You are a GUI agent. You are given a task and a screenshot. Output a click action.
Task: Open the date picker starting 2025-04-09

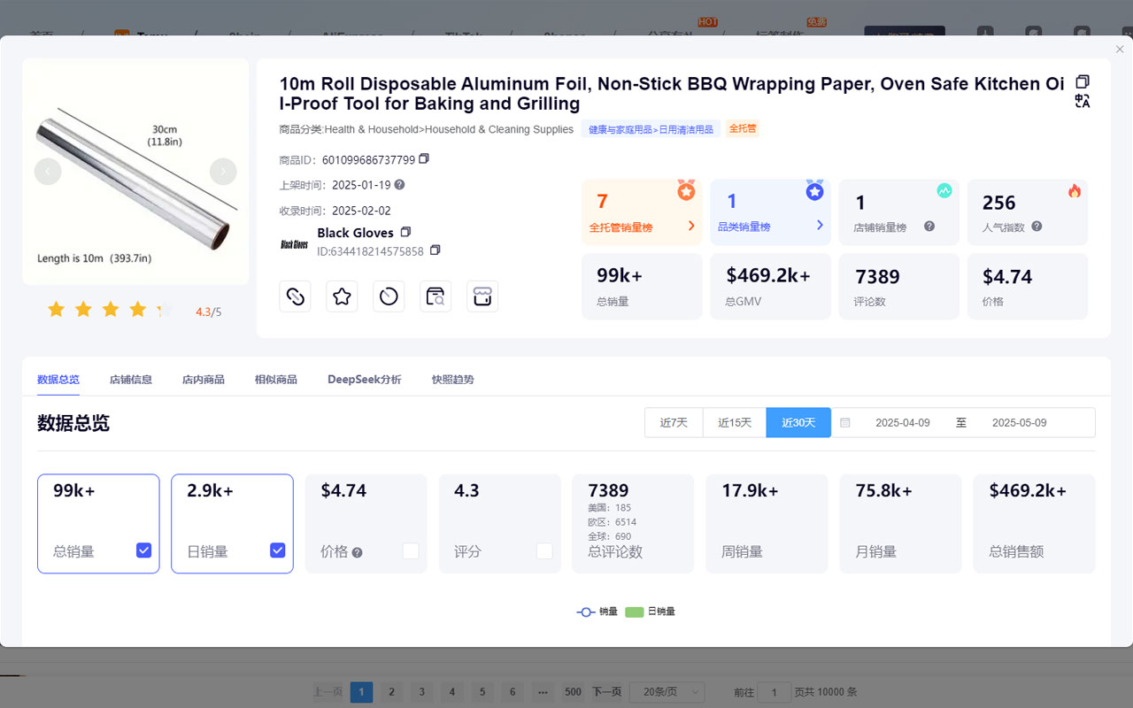(903, 423)
